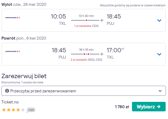168x119 pixels.
Task: Click '2 przesiadki SDQ, CDG' text
Action: pyautogui.click(x=86, y=60)
